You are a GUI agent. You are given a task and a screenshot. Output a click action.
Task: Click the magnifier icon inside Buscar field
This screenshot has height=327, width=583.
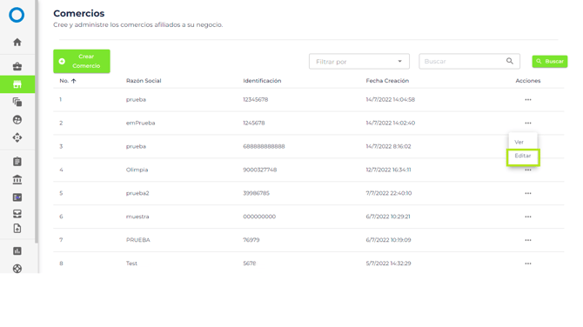coord(509,61)
